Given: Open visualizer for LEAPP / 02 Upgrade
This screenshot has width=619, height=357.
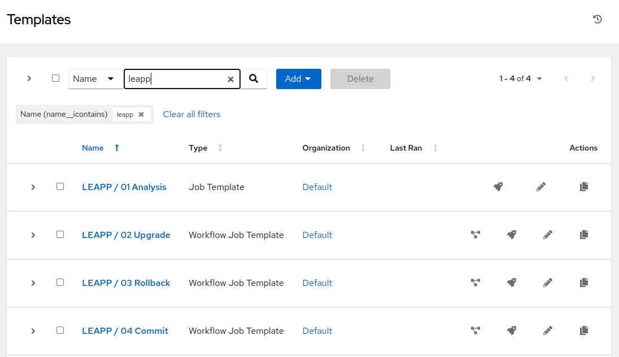Looking at the screenshot, I should pyautogui.click(x=476, y=235).
